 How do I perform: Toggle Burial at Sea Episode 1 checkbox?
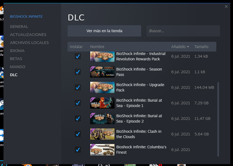tap(78, 103)
